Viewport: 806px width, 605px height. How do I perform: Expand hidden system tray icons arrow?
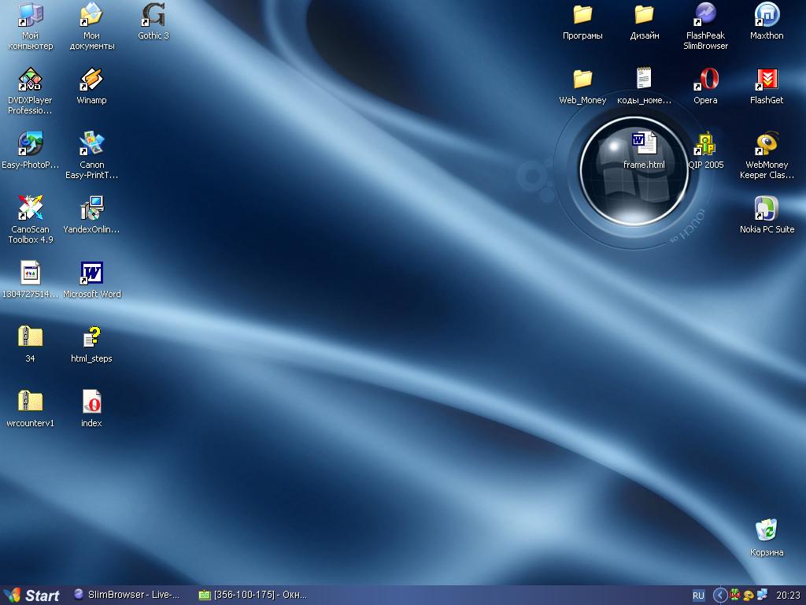[719, 596]
